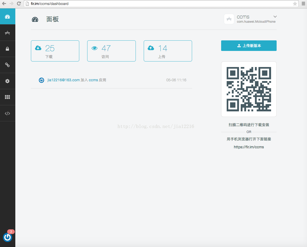Click the 47 访问 visits stat card

[111, 51]
